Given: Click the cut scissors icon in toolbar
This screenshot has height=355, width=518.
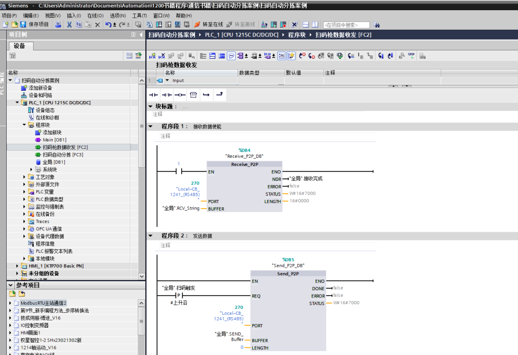Looking at the screenshot, I should 69,24.
